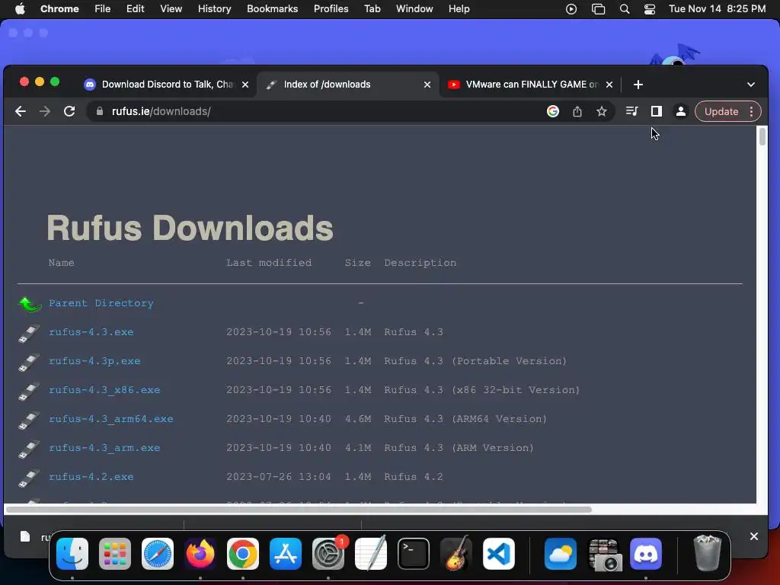Open Chrome's three-dot menu
Viewport: 780px width, 585px height.
(752, 111)
